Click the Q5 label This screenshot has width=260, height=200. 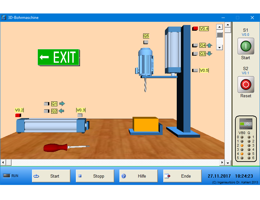click(x=146, y=36)
